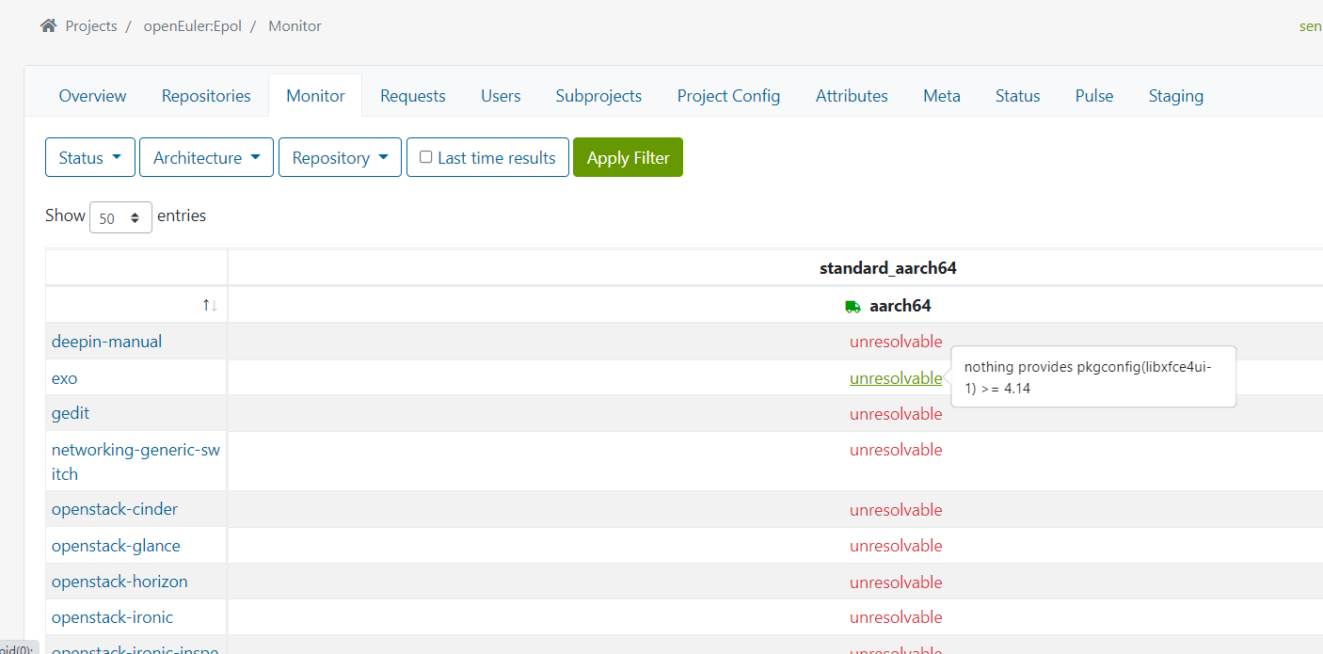Open the Repositories tab
This screenshot has width=1323, height=654.
coord(206,96)
